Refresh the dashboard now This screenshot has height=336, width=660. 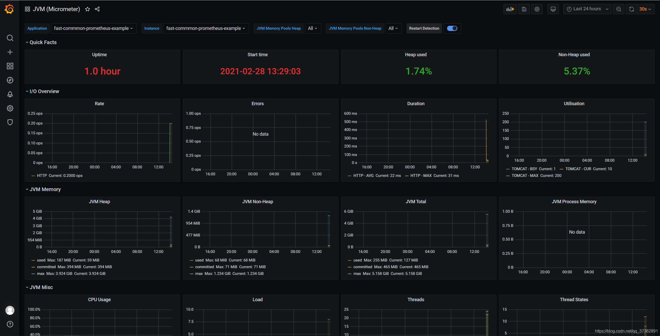[631, 9]
